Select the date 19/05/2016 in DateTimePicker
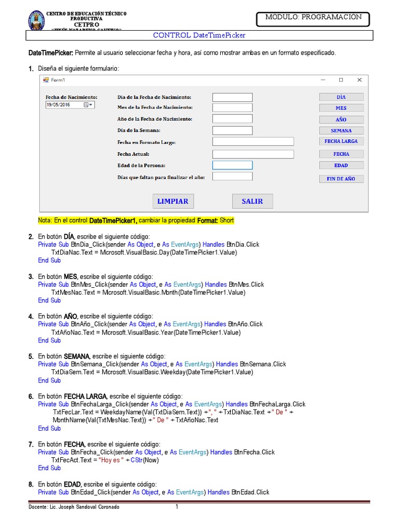 tap(58, 105)
